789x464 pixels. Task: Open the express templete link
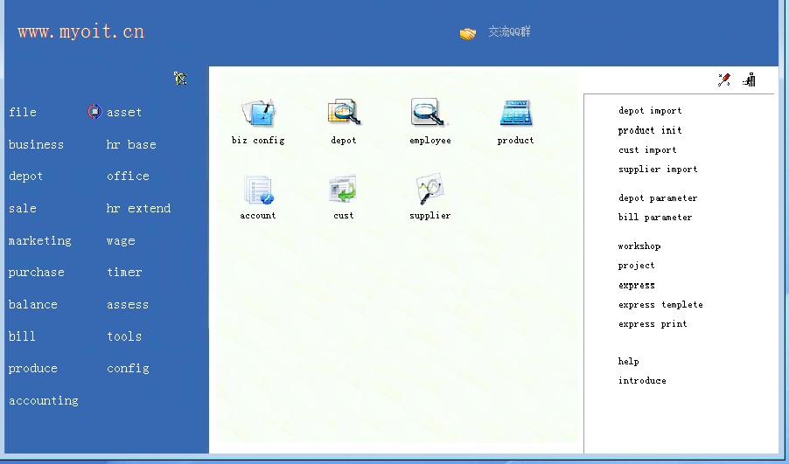click(660, 305)
